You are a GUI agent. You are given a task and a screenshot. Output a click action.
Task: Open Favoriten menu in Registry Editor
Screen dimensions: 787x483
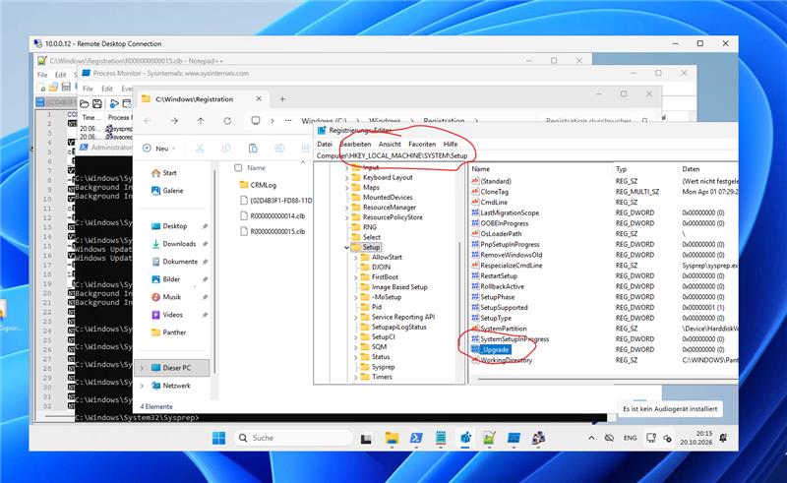422,144
